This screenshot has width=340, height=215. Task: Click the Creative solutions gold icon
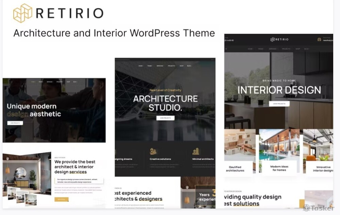153,151
